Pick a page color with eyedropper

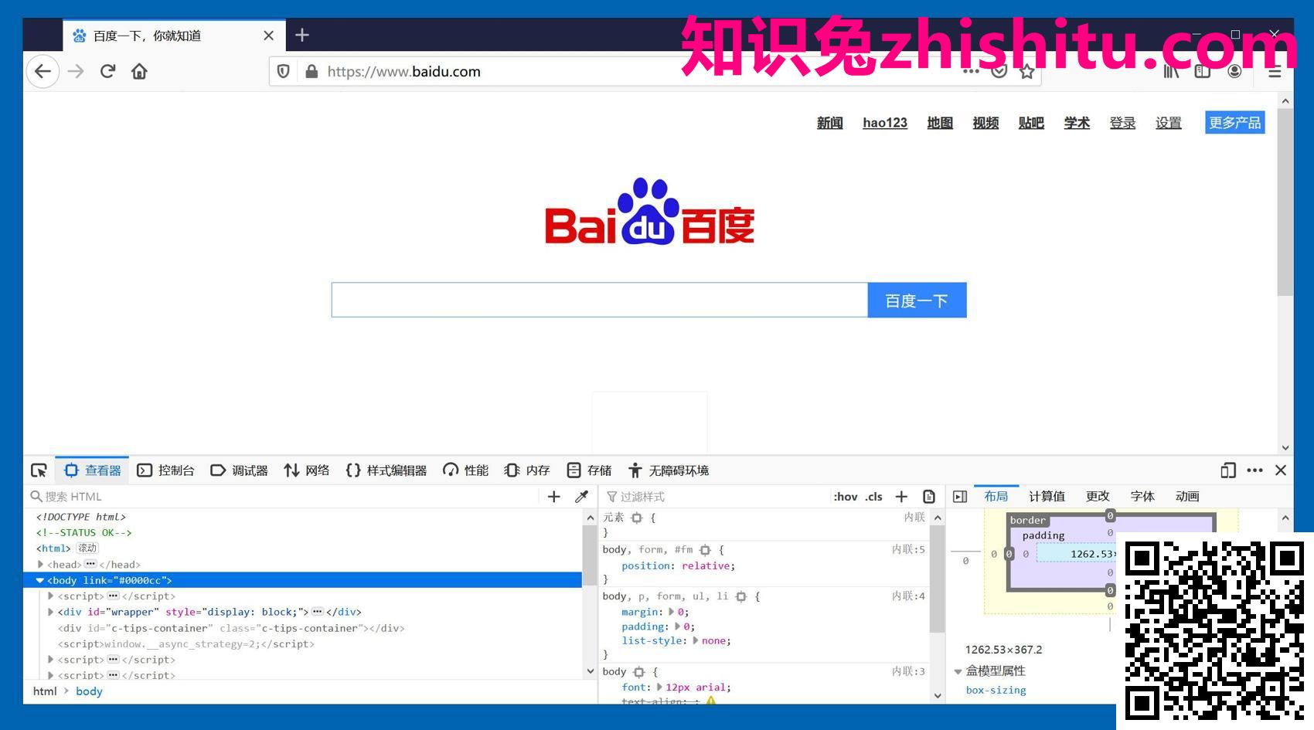coord(582,497)
